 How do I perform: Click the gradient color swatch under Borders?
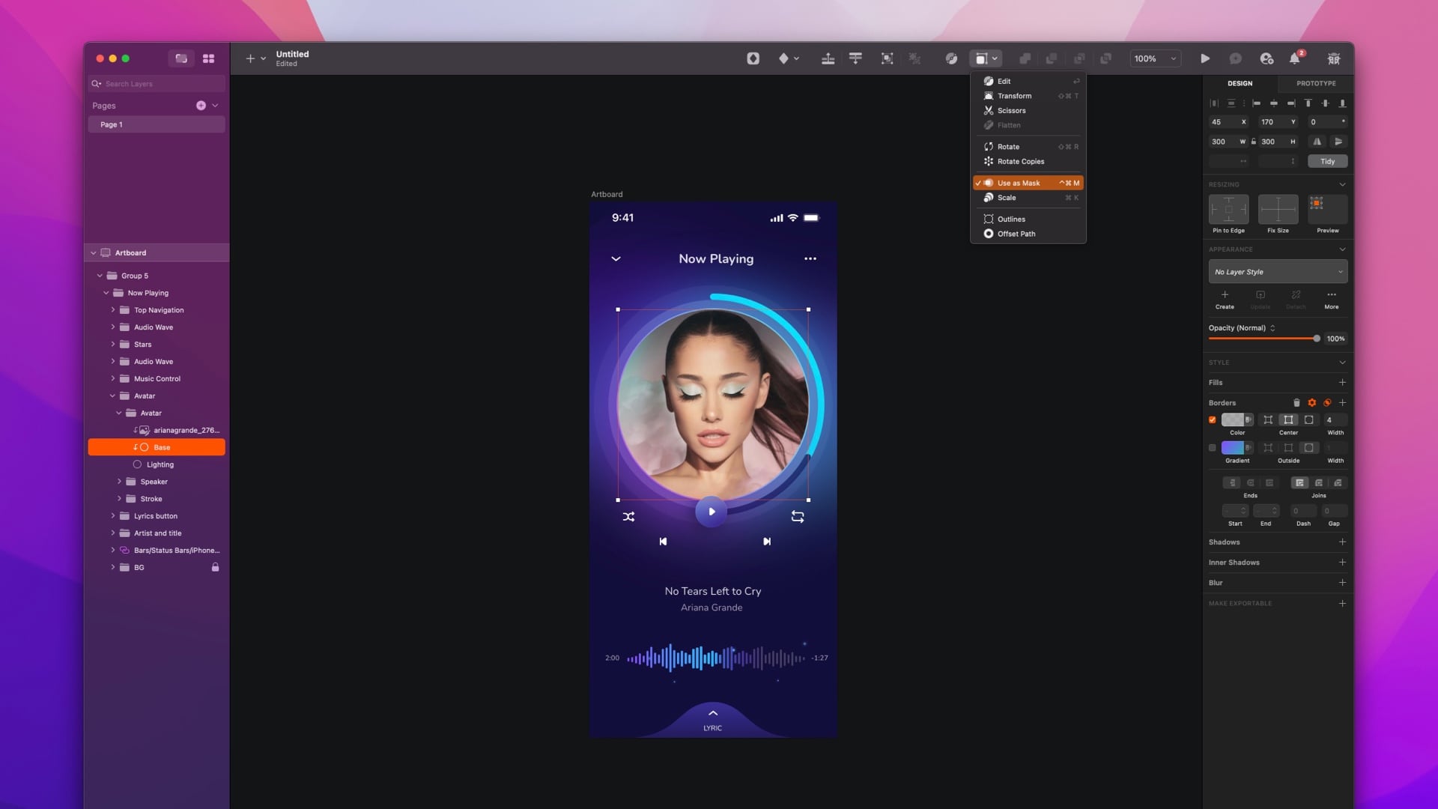(1232, 448)
